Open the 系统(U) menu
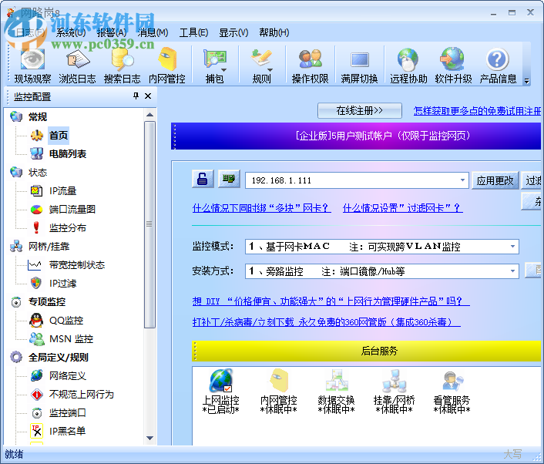Screen dimensions: 544x464 [71, 32]
